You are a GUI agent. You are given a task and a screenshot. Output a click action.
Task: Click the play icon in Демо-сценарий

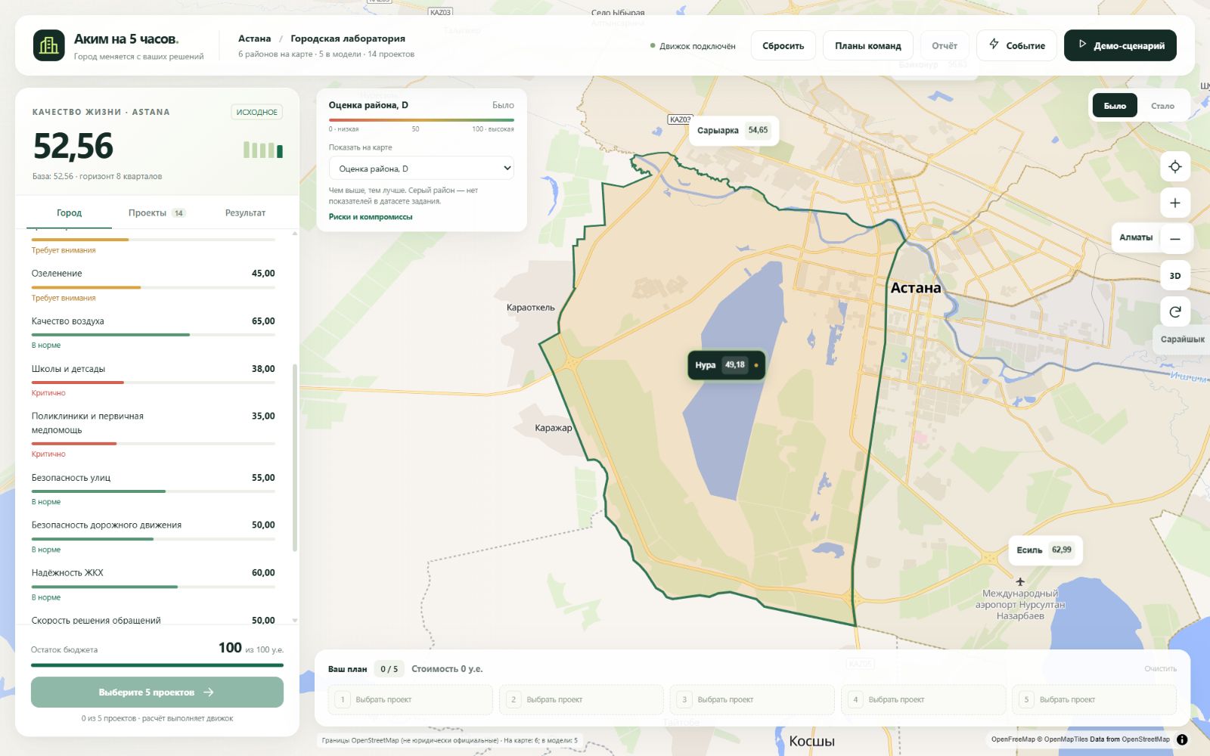point(1082,45)
